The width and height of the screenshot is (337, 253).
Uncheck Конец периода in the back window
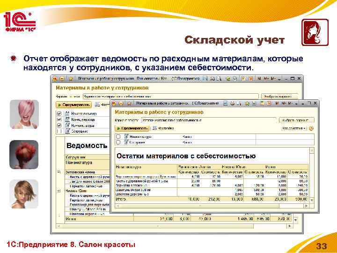tap(59, 119)
